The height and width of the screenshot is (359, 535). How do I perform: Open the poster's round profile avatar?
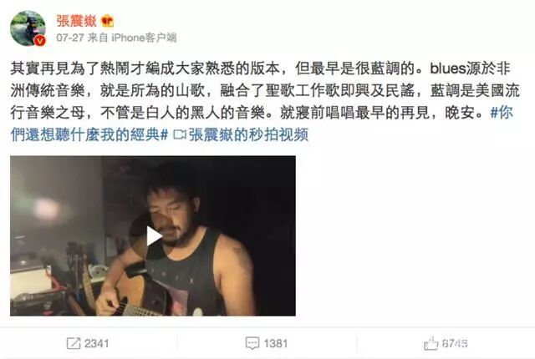pyautogui.click(x=28, y=28)
